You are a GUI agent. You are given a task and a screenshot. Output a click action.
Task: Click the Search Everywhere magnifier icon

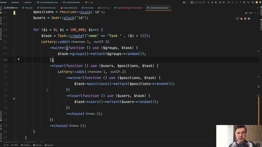click(253, 2)
